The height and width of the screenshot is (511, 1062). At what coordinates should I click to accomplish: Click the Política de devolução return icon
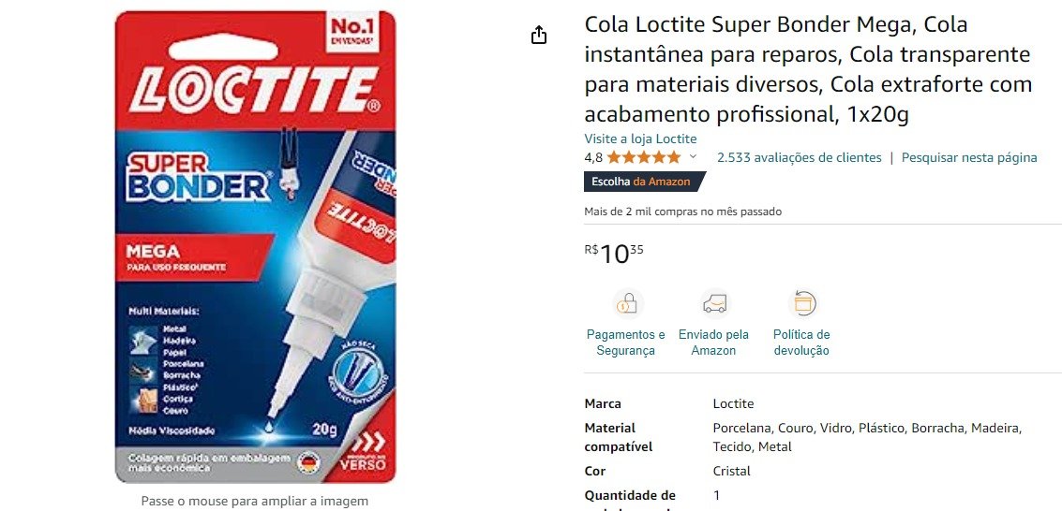[x=802, y=304]
